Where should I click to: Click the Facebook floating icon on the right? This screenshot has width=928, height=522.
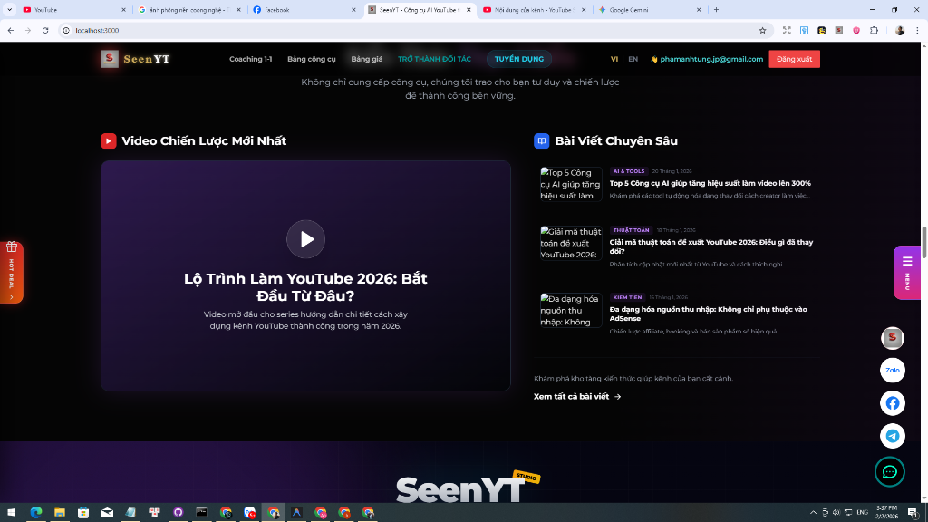click(x=893, y=403)
